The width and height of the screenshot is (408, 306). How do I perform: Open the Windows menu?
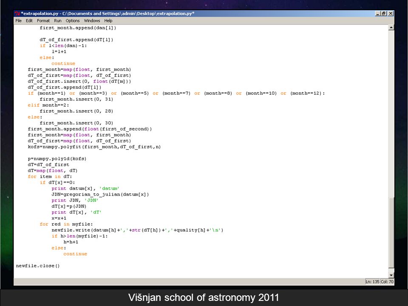tap(92, 20)
